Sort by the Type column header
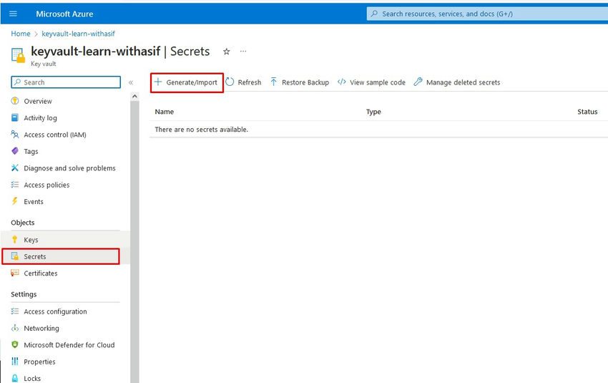608x383 pixels. coord(373,112)
